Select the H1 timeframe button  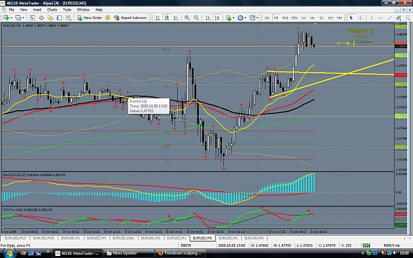click(303, 18)
